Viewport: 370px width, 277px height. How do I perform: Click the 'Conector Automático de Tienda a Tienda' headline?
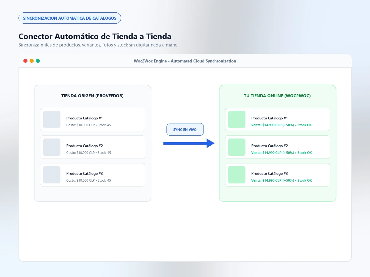tap(95, 36)
